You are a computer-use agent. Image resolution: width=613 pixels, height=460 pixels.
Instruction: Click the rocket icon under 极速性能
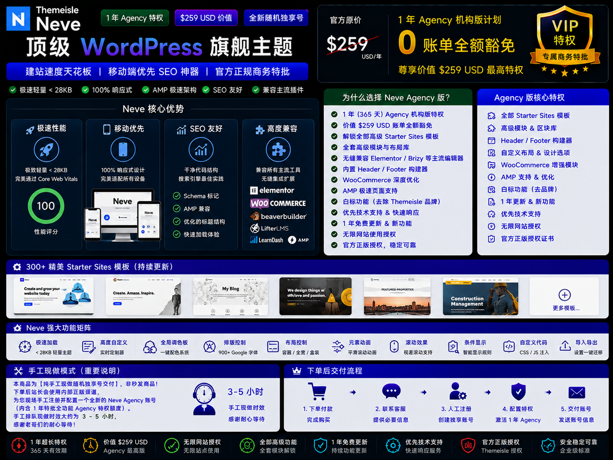click(46, 150)
